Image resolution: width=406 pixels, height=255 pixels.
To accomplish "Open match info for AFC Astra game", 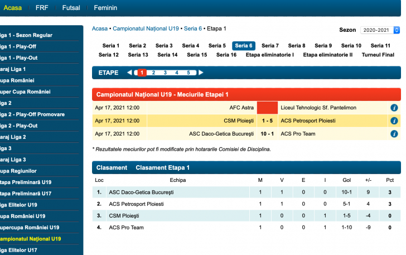I will (394, 108).
